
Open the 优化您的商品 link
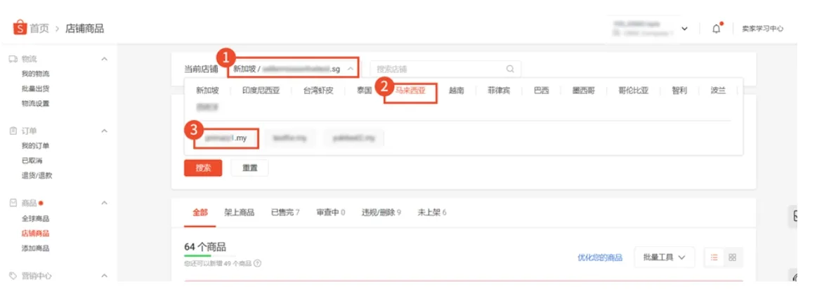600,258
